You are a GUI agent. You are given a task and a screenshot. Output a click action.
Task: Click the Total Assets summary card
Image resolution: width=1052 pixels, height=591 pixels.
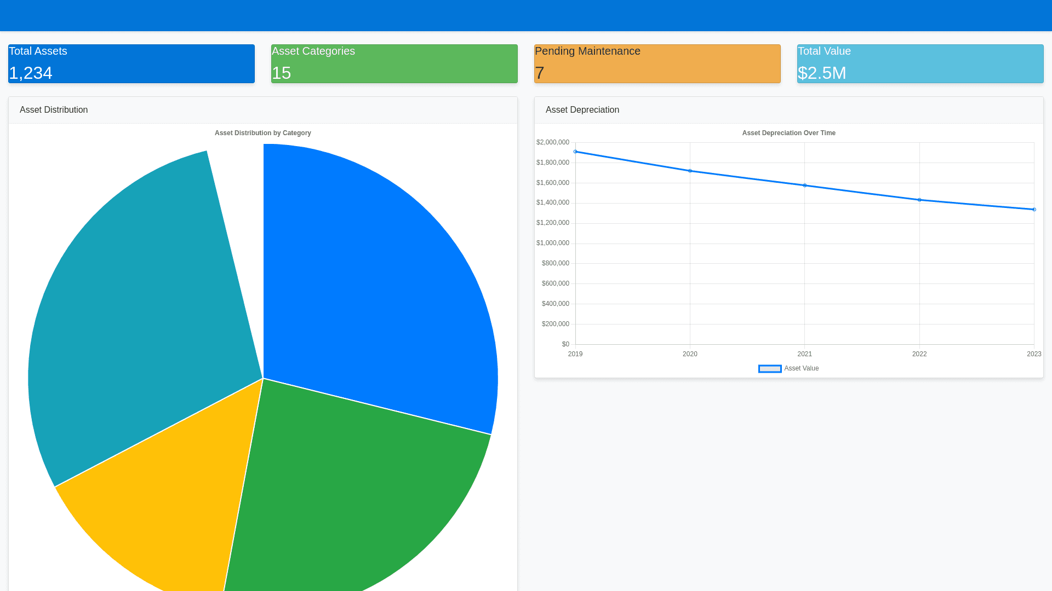pyautogui.click(x=131, y=63)
